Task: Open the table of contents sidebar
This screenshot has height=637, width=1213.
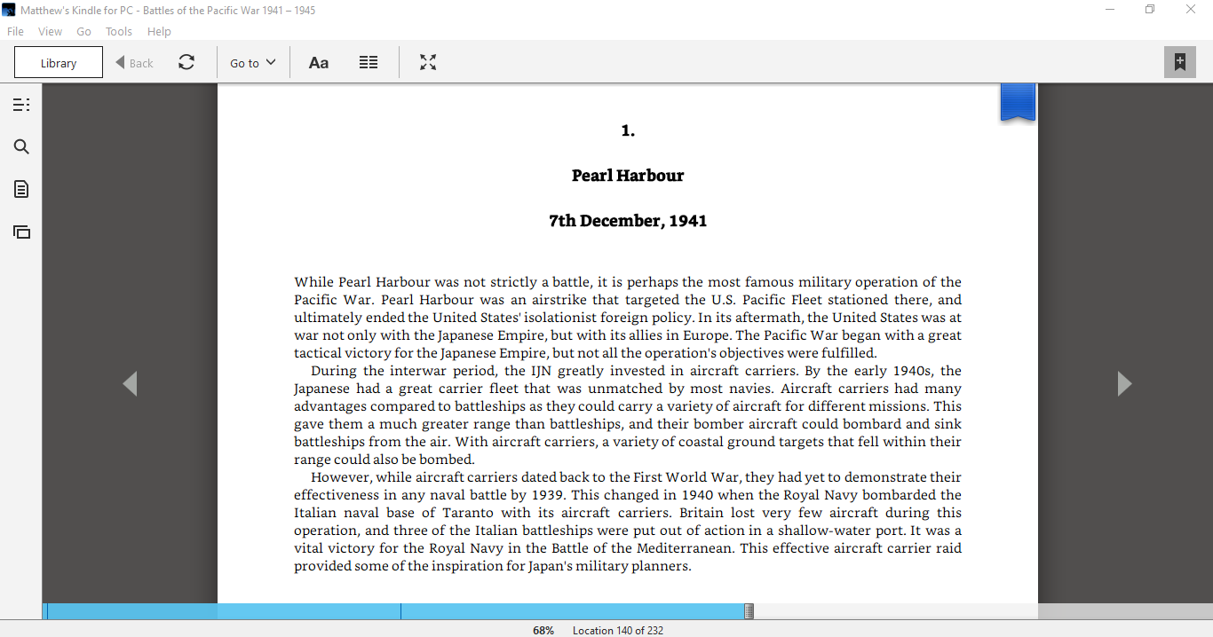Action: point(20,104)
